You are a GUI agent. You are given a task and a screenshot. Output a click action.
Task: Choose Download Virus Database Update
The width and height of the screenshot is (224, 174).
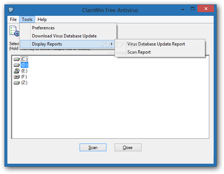(x=68, y=36)
